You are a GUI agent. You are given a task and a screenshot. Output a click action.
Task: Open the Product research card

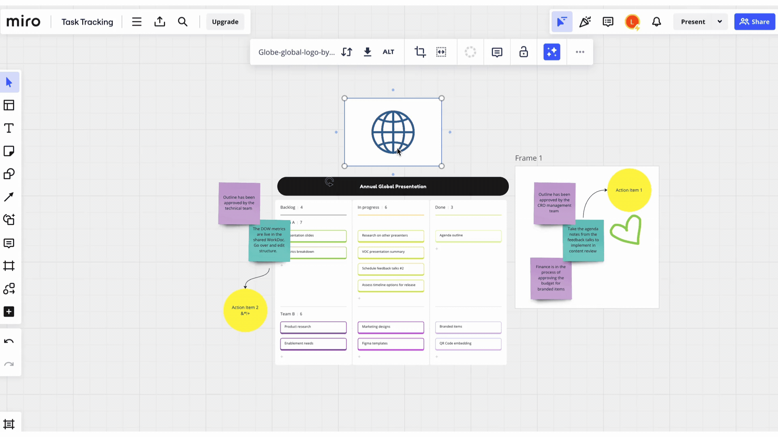(x=313, y=327)
